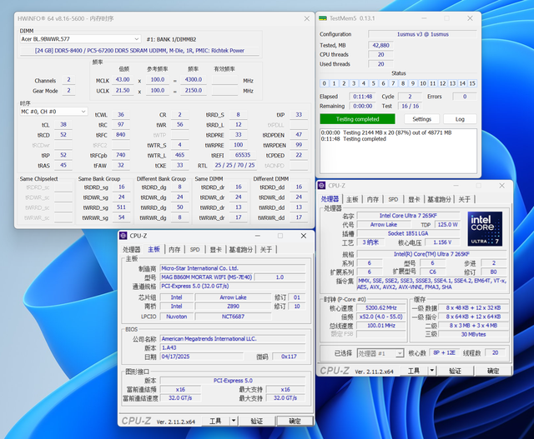
Task: Click the tCL value 38 field
Action: click(63, 125)
